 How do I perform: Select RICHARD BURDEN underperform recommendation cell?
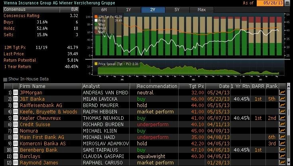pyautogui.click(x=153, y=125)
